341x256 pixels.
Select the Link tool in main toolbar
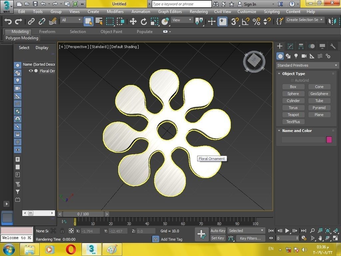(31, 21)
